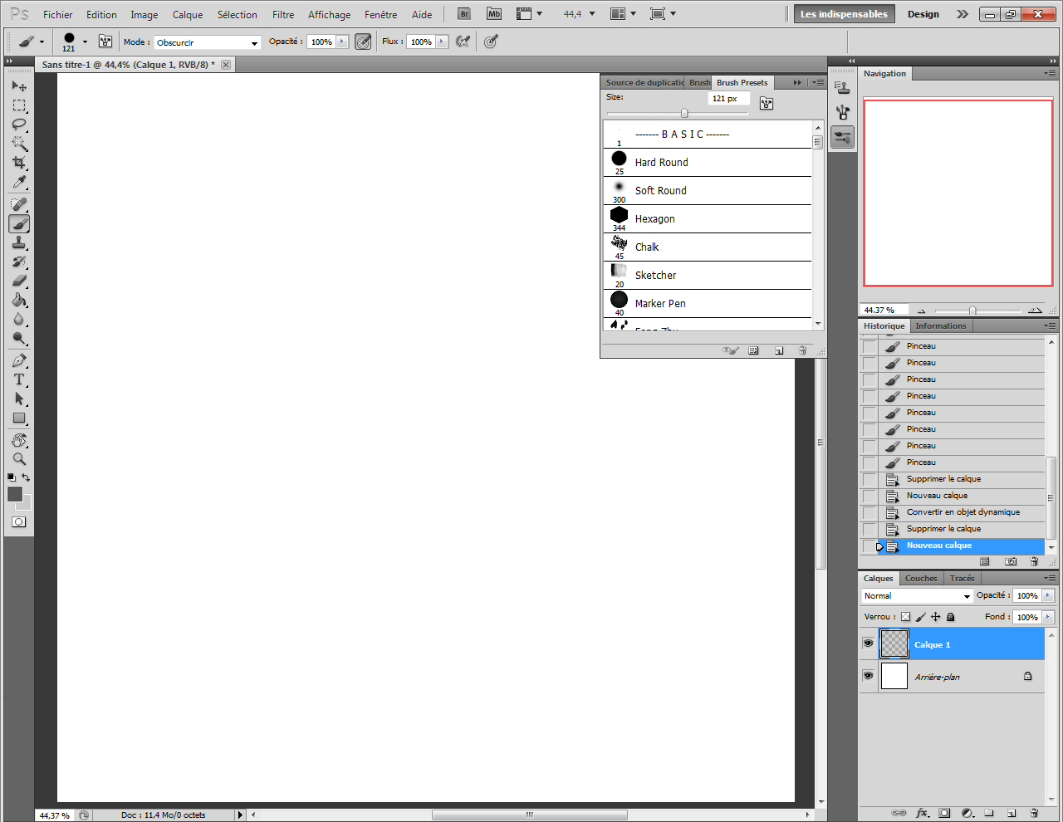Screen dimensions: 1063x822
Task: Select the Eyedropper tool
Action: (18, 183)
